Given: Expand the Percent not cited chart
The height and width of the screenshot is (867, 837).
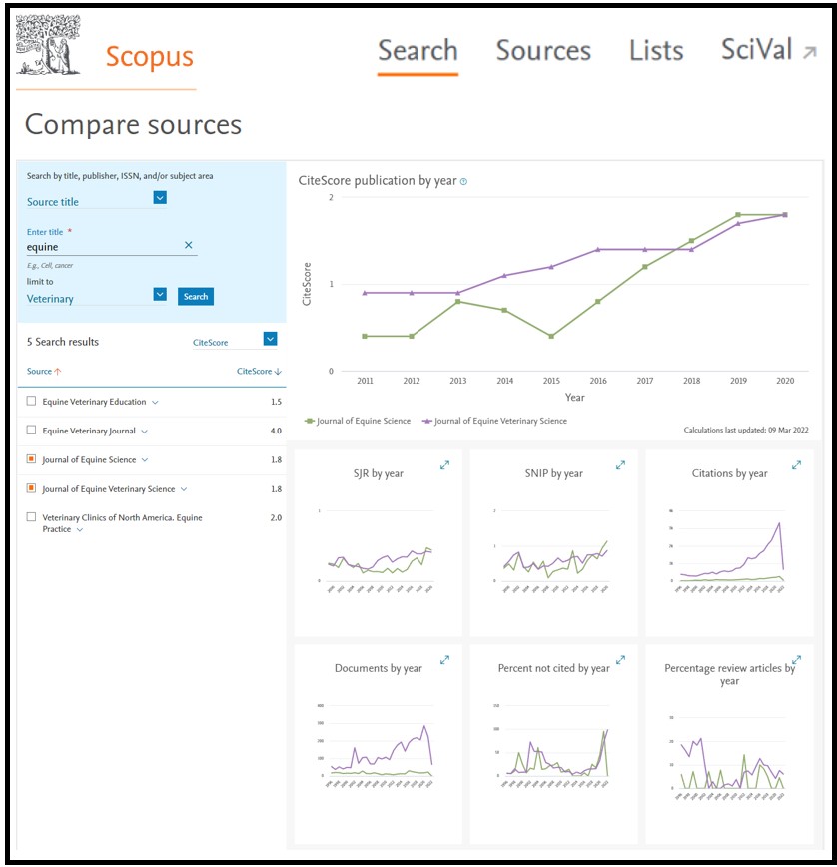Looking at the screenshot, I should click(x=620, y=660).
